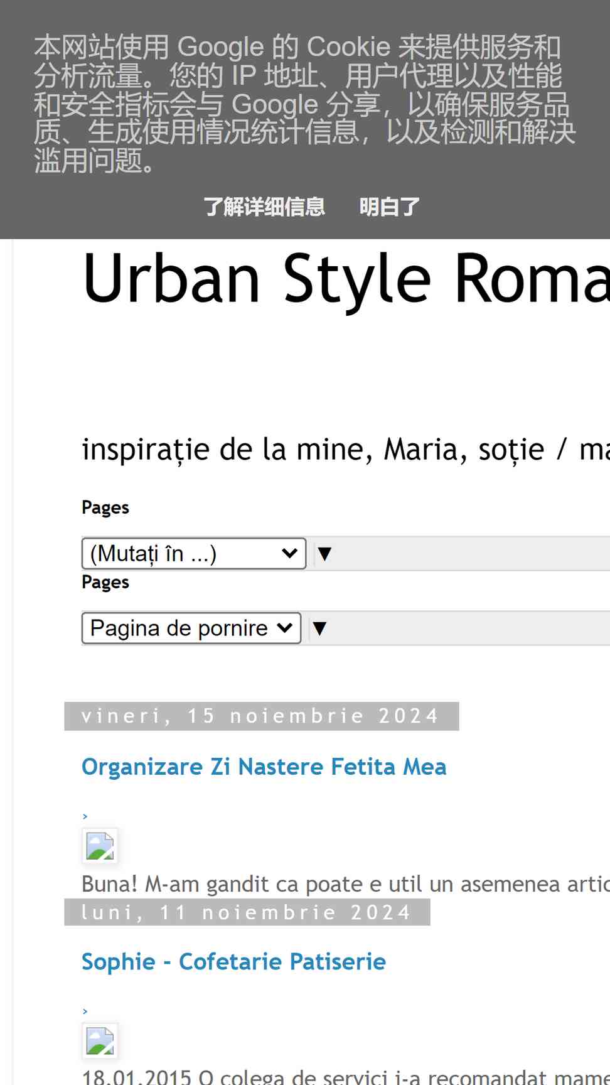Click broken image icon under Sophie Cofetarie post
Viewport: 610px width, 1085px height.
pyautogui.click(x=100, y=1040)
